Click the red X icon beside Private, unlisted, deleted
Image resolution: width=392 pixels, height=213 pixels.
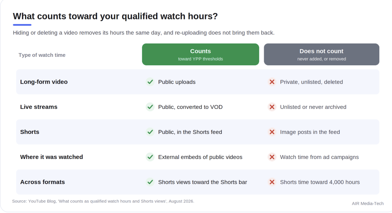click(x=272, y=82)
